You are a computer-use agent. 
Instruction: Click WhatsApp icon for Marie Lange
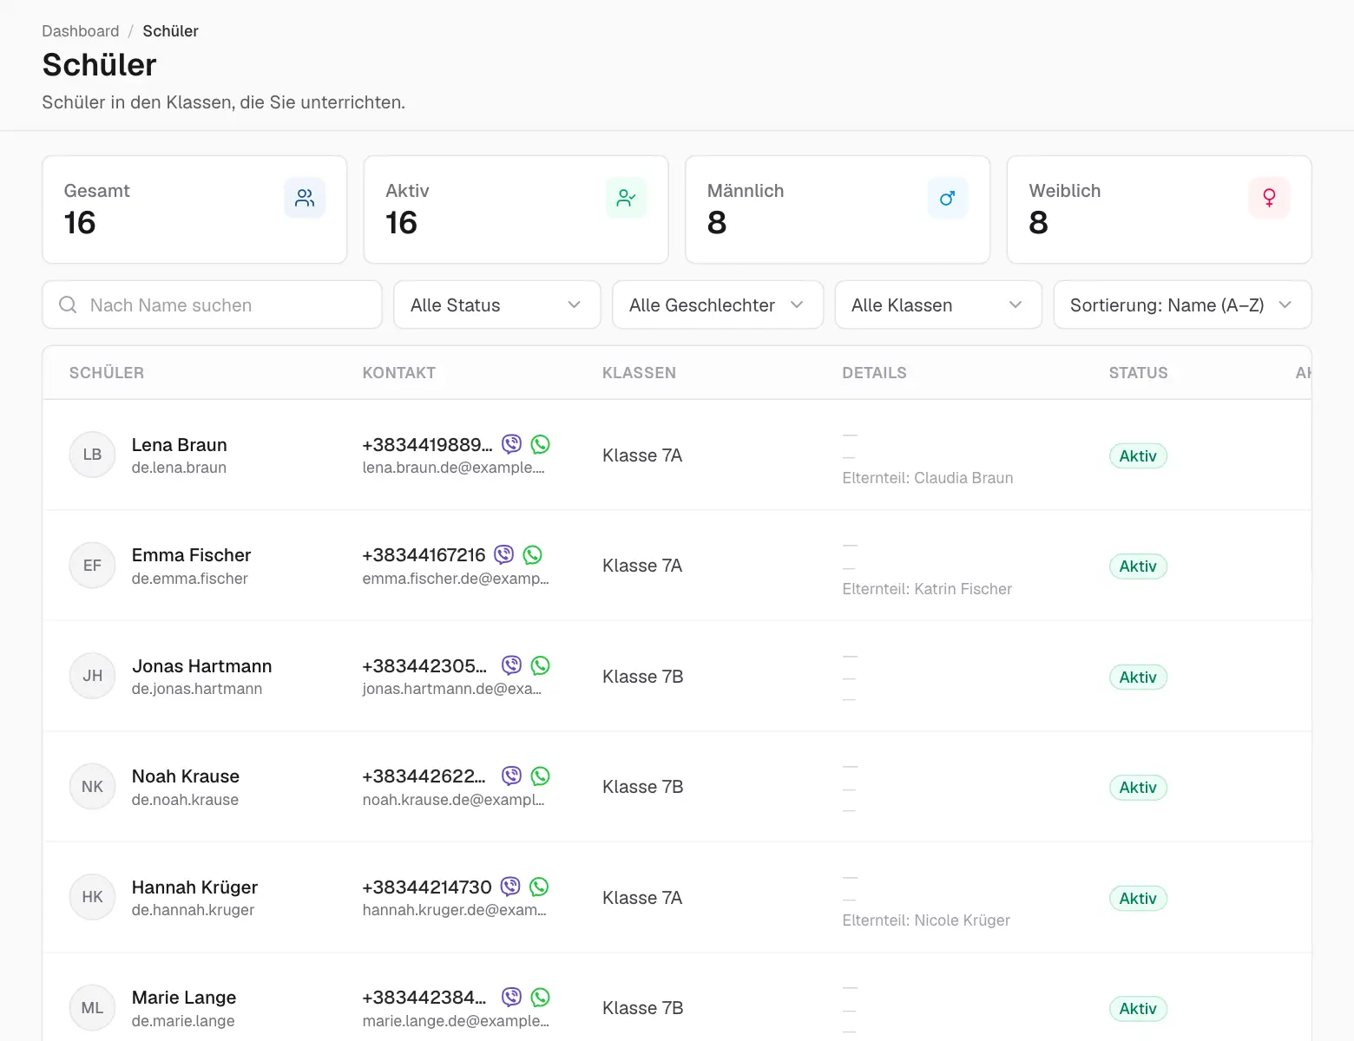coord(541,997)
